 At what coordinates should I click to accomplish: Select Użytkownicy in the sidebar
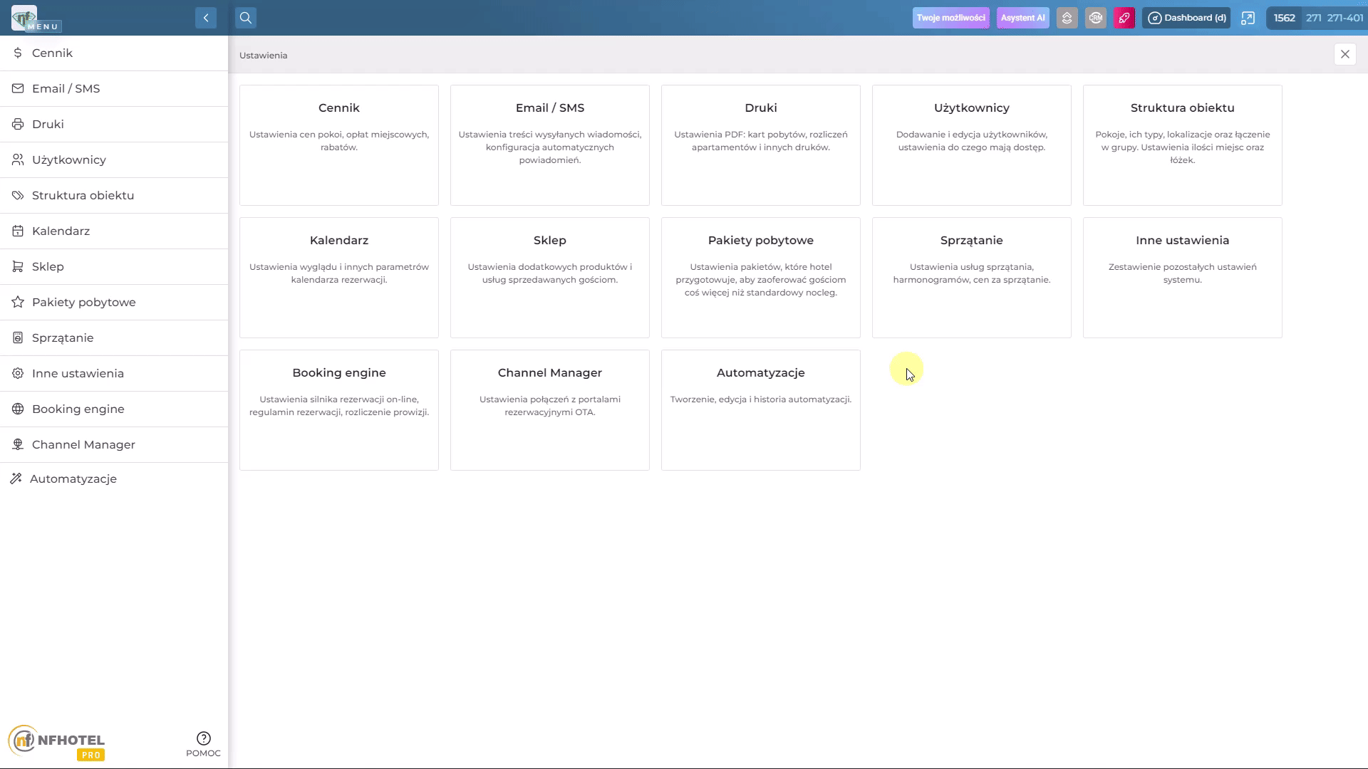[x=114, y=160]
